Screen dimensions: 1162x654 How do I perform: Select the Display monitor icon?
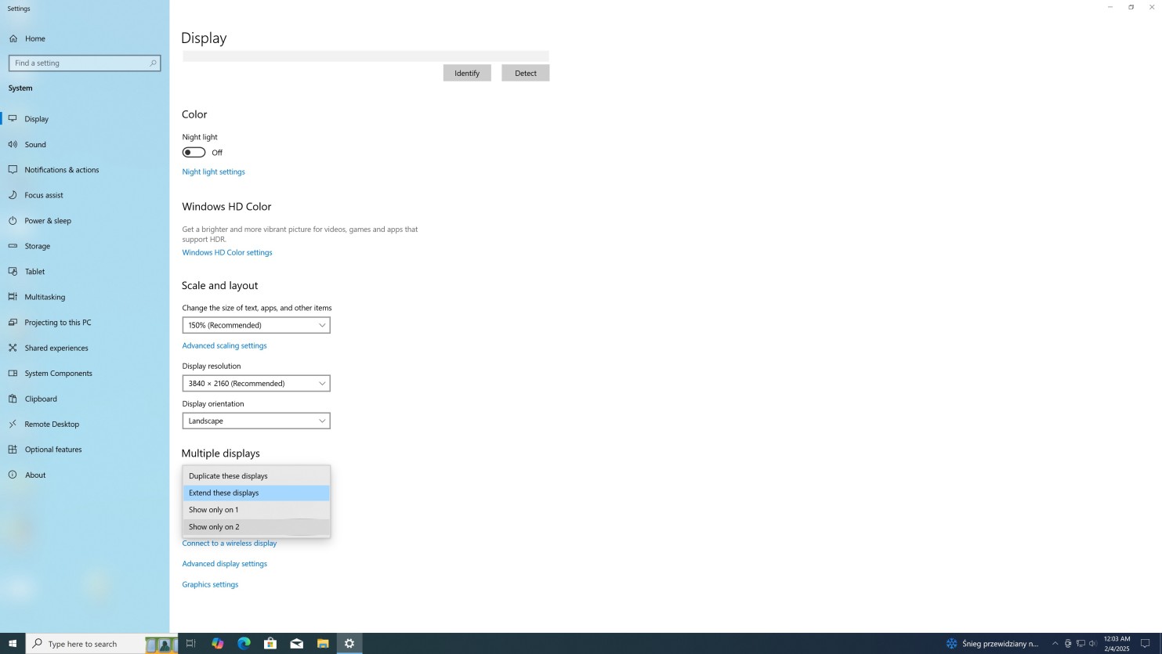coord(13,119)
